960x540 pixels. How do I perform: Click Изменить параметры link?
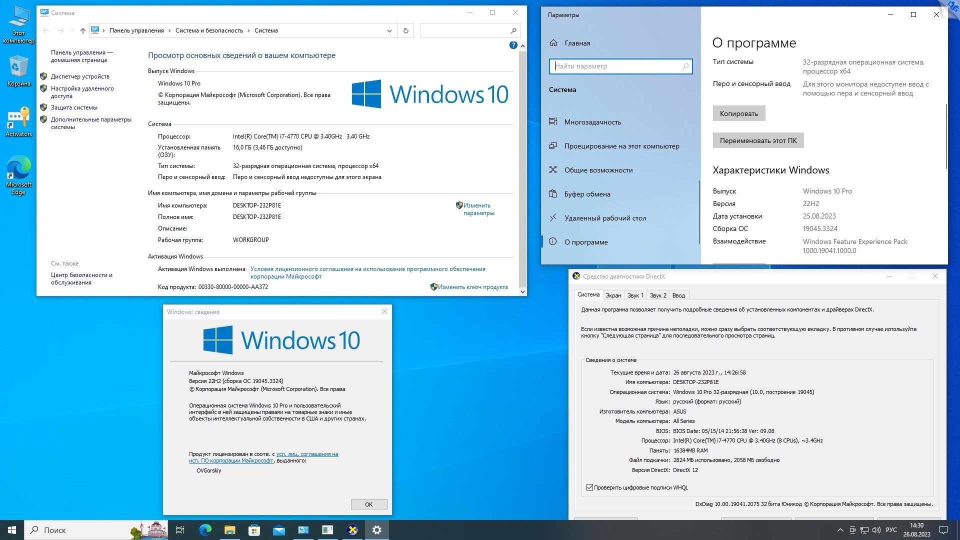[x=478, y=209]
